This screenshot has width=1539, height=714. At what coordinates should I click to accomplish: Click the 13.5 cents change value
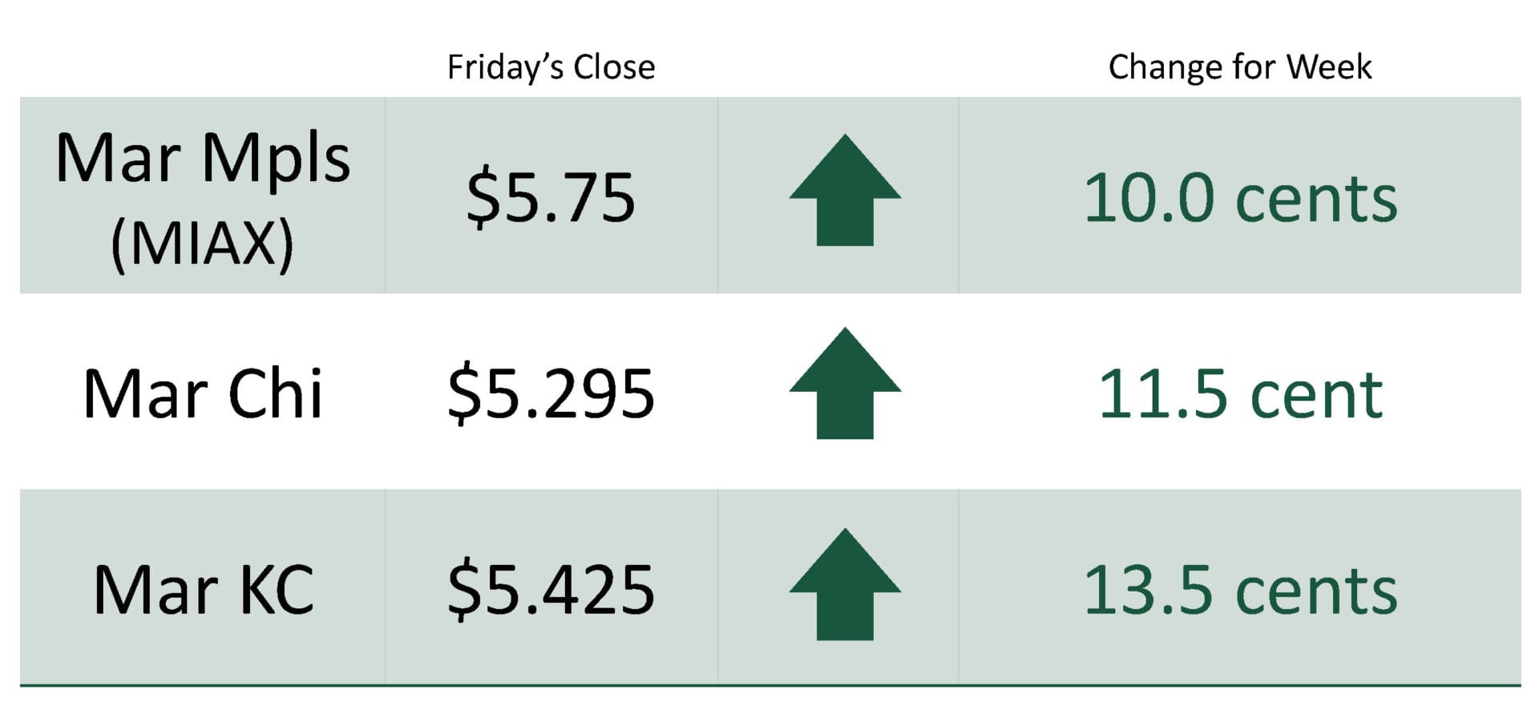[x=1239, y=591]
